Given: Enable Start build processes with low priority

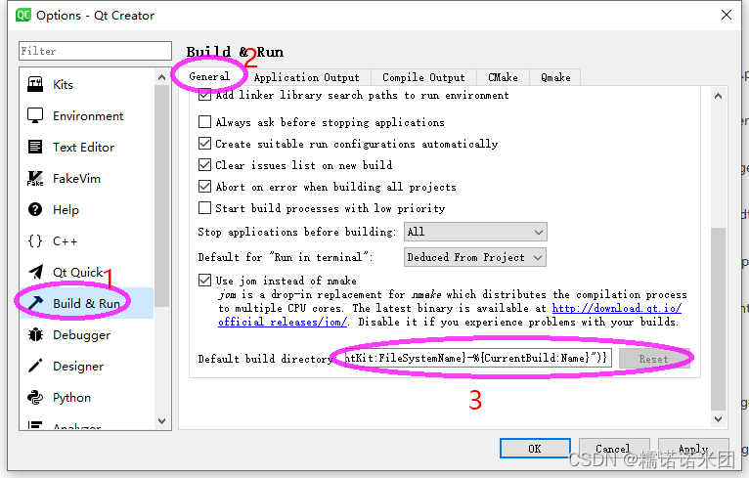Looking at the screenshot, I should pyautogui.click(x=204, y=208).
